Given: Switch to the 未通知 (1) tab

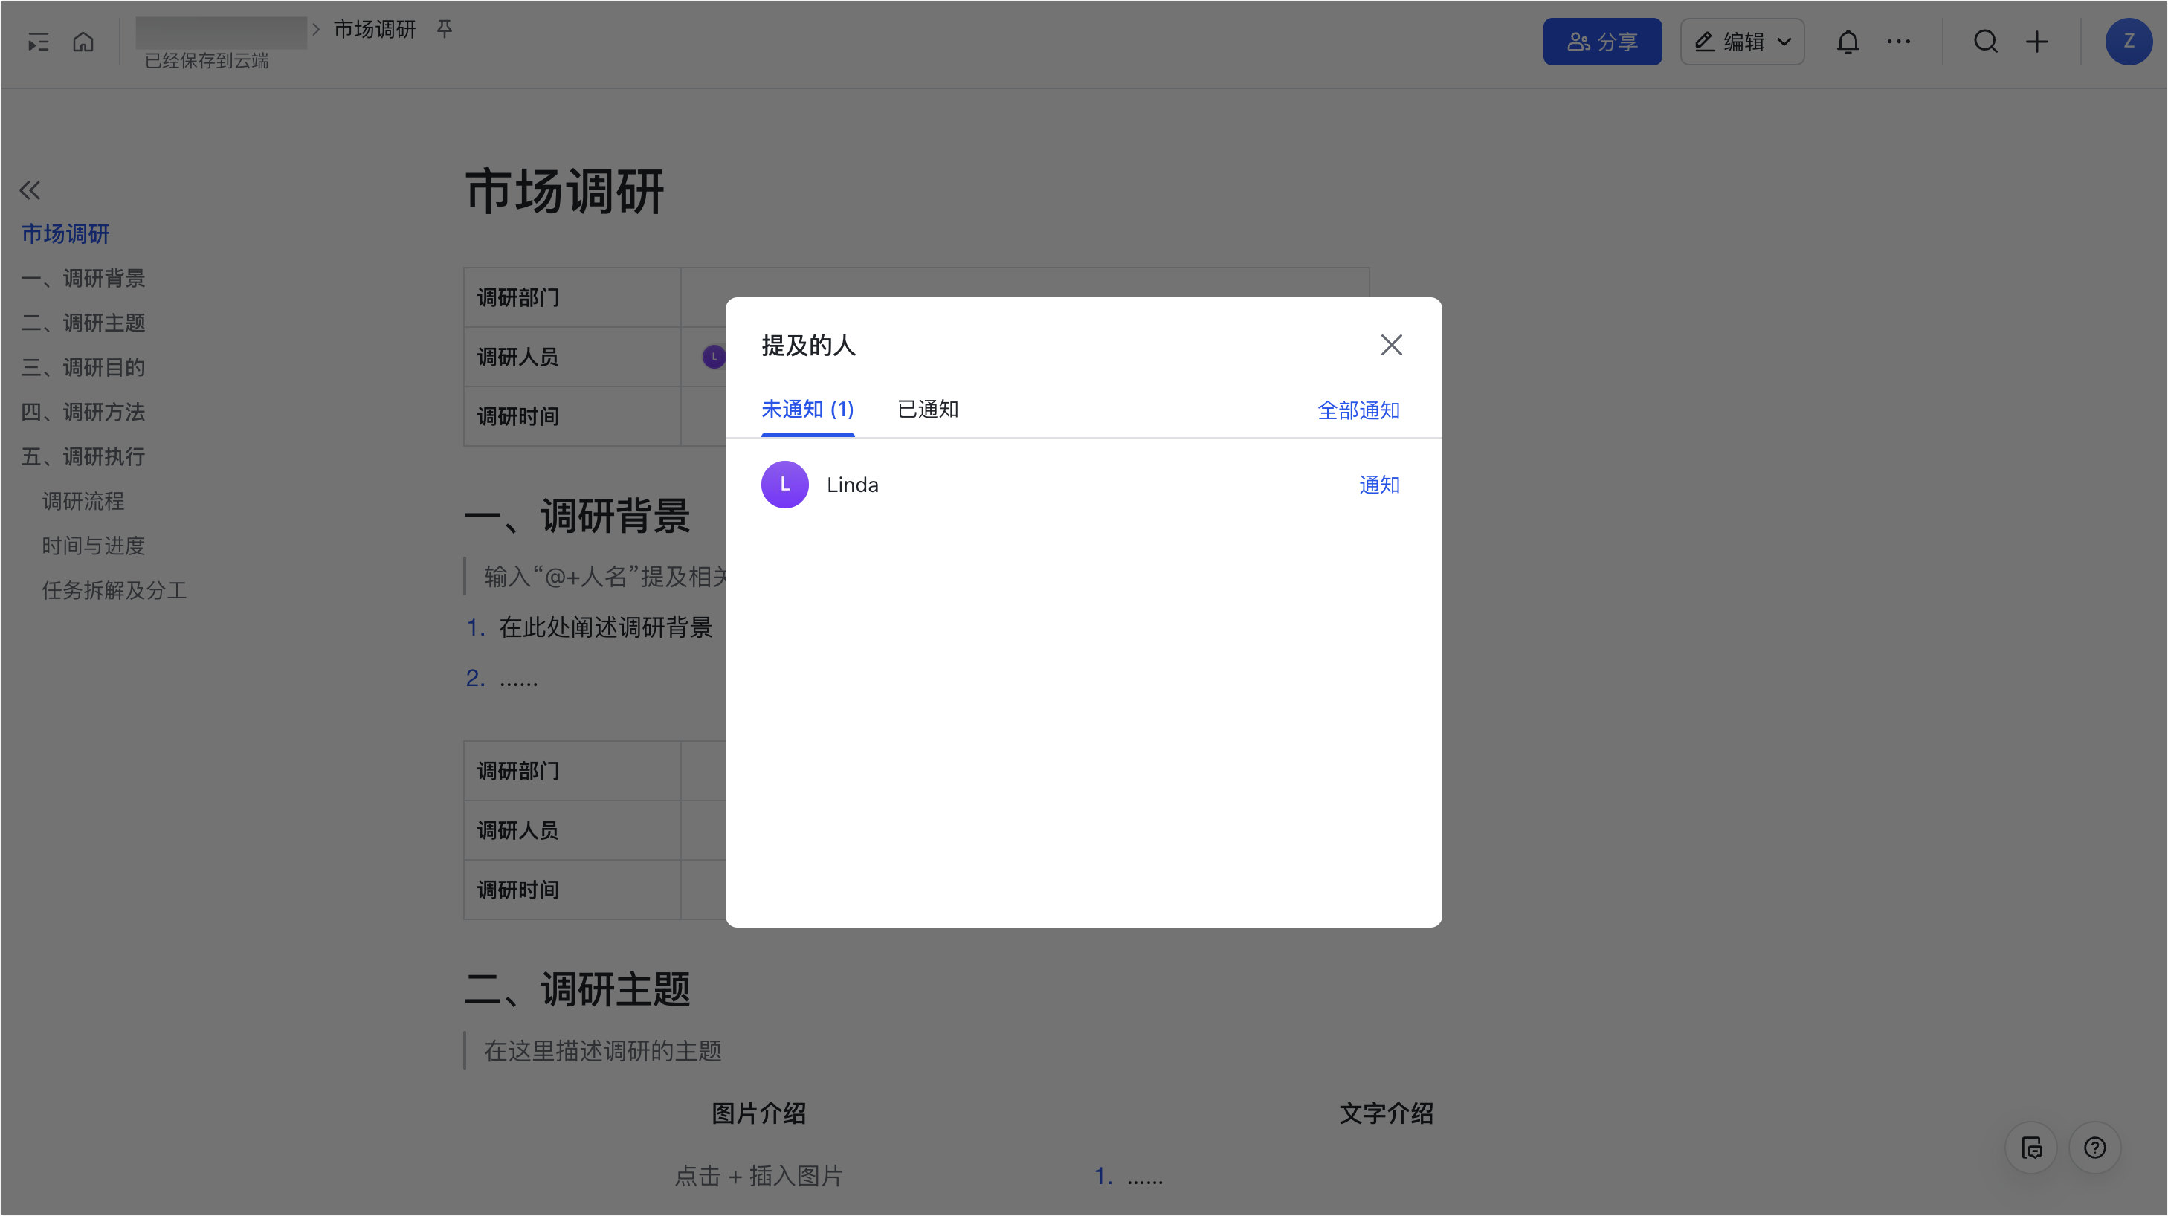Looking at the screenshot, I should pyautogui.click(x=807, y=409).
